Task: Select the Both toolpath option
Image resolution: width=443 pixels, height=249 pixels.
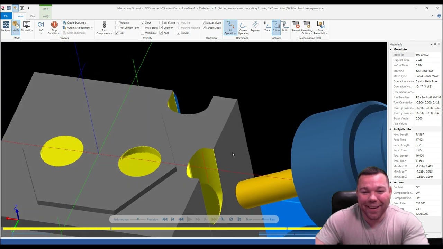Action: click(x=285, y=27)
